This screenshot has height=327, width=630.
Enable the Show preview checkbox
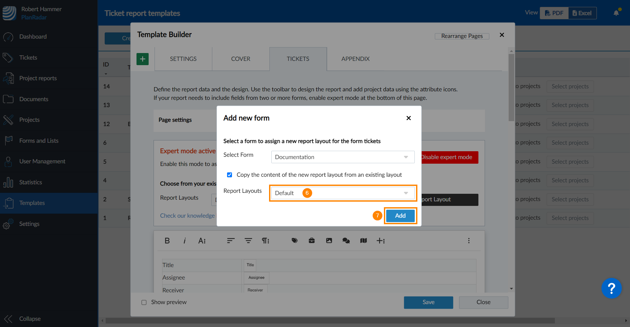pyautogui.click(x=144, y=302)
